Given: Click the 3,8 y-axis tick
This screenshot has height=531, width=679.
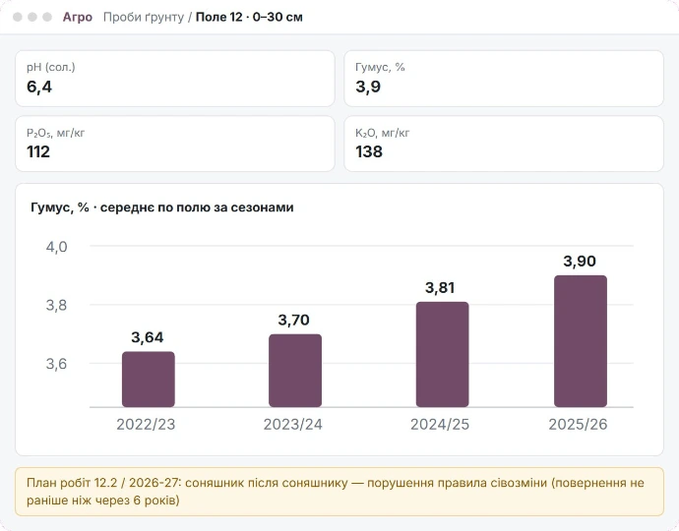Looking at the screenshot, I should pos(56,305).
